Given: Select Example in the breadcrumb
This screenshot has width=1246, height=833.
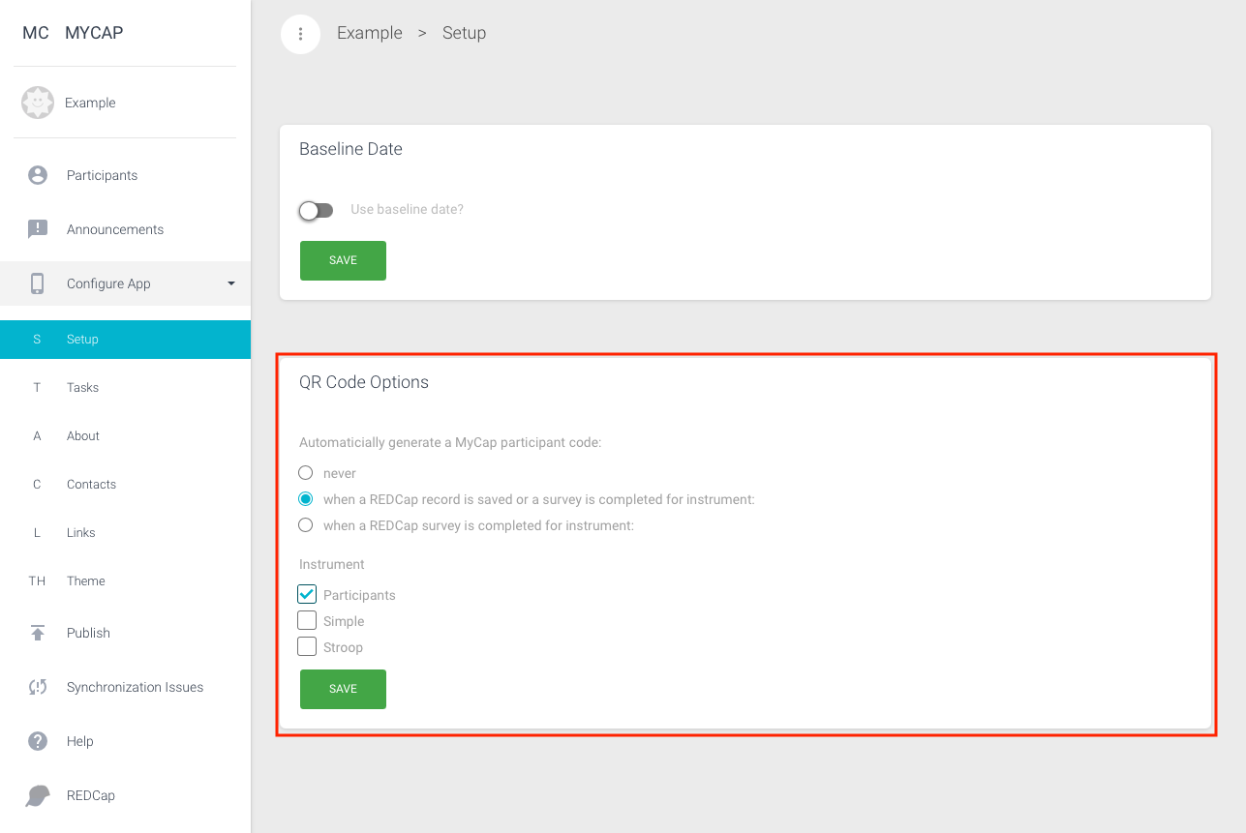Looking at the screenshot, I should click(369, 33).
